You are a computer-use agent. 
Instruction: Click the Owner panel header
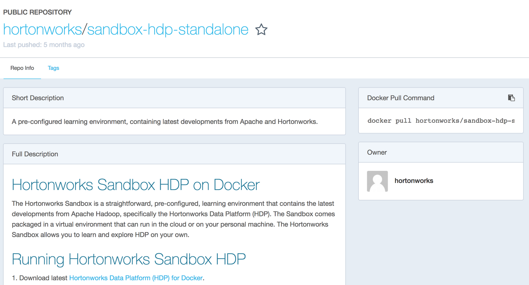click(441, 152)
